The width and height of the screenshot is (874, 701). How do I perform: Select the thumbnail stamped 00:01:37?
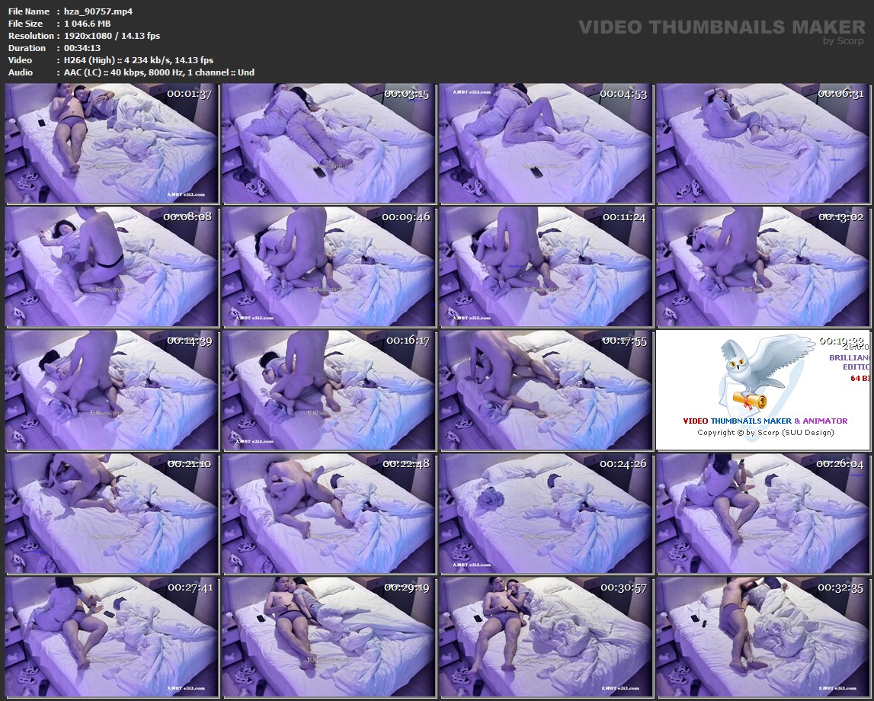point(111,144)
